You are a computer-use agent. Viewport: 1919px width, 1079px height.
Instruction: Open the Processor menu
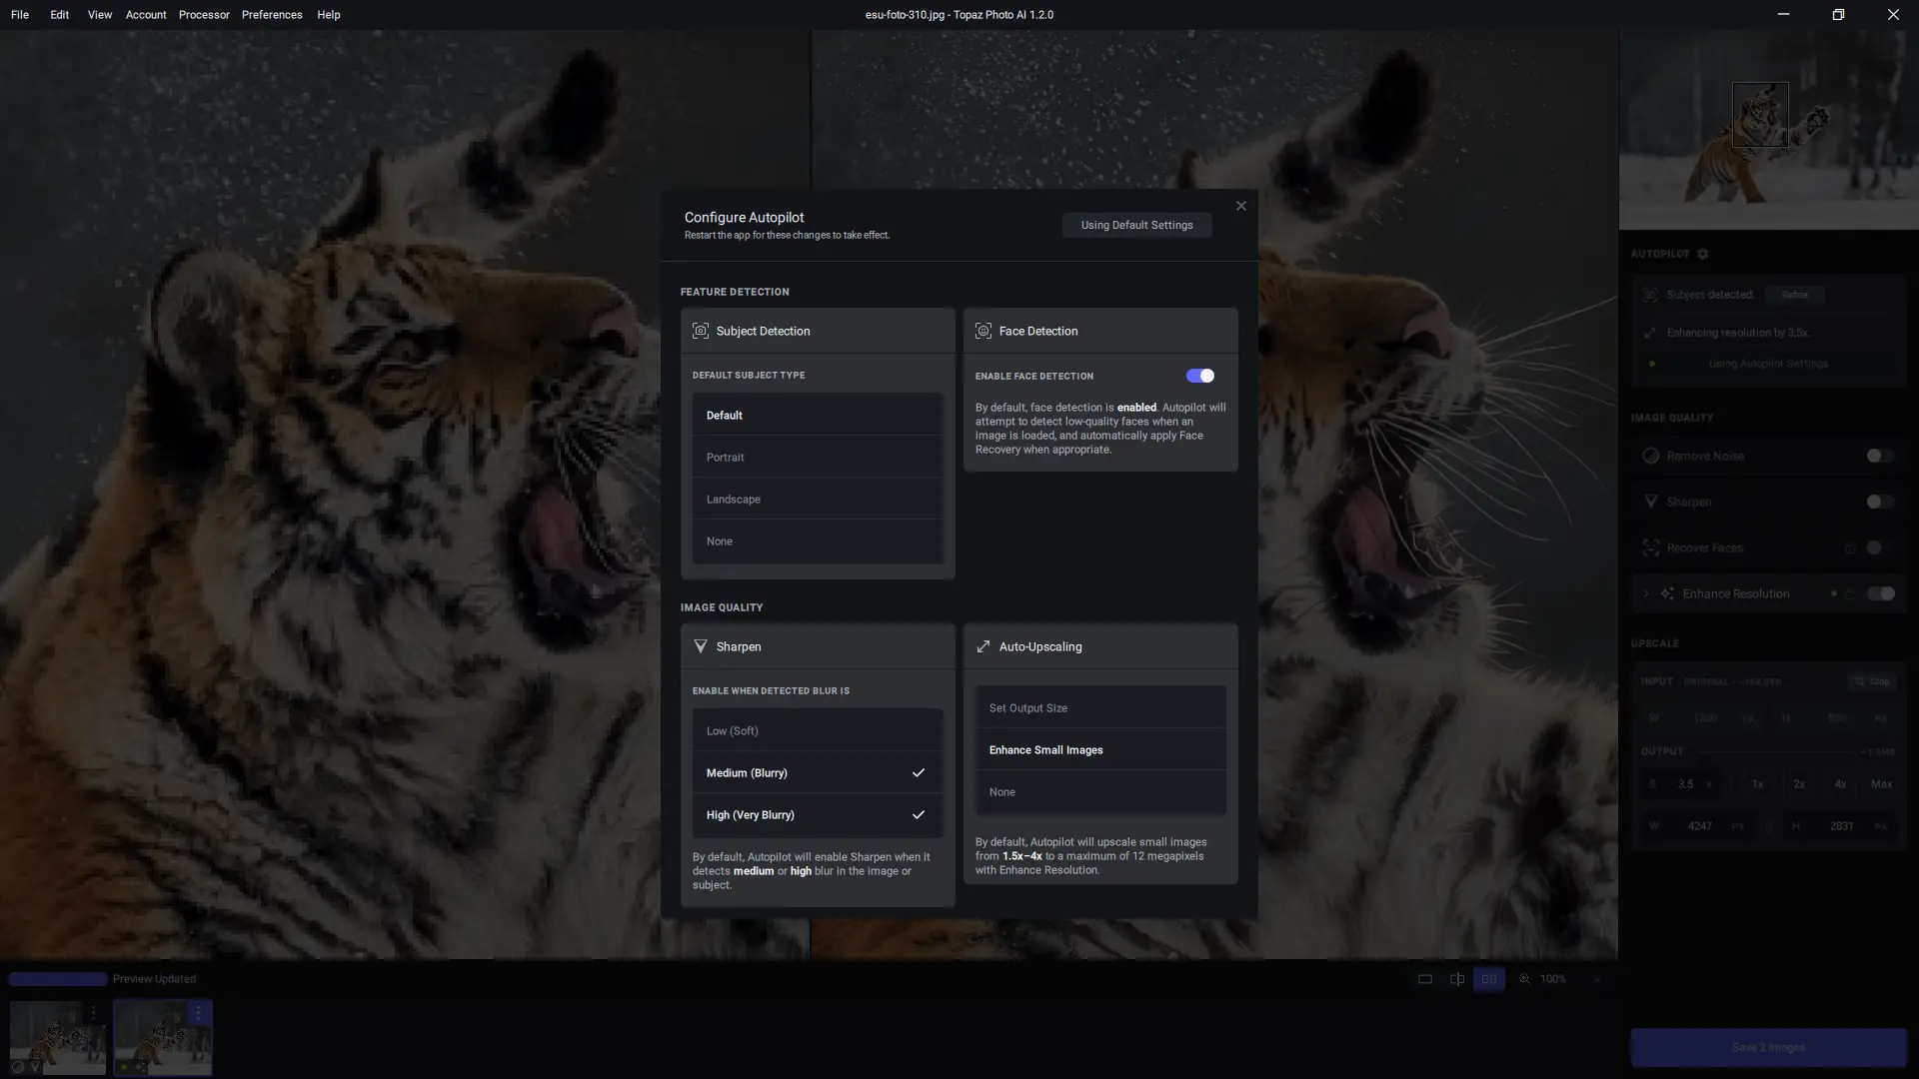click(x=204, y=15)
